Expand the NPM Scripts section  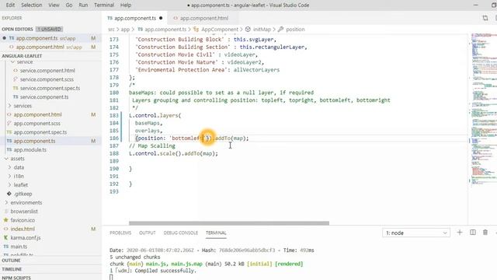[16, 278]
